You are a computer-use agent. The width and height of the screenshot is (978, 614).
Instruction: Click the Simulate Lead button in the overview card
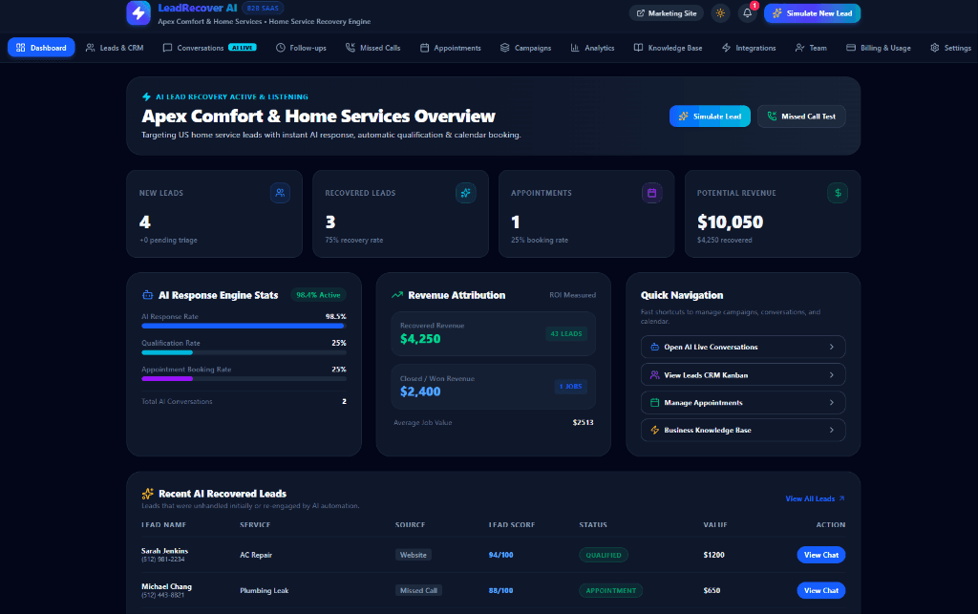click(x=710, y=116)
